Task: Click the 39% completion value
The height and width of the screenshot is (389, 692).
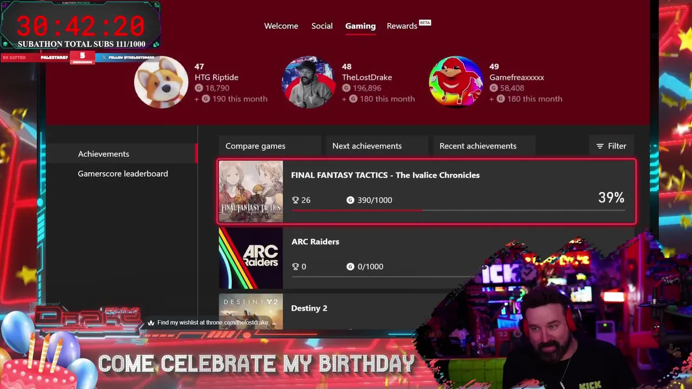Action: (611, 197)
